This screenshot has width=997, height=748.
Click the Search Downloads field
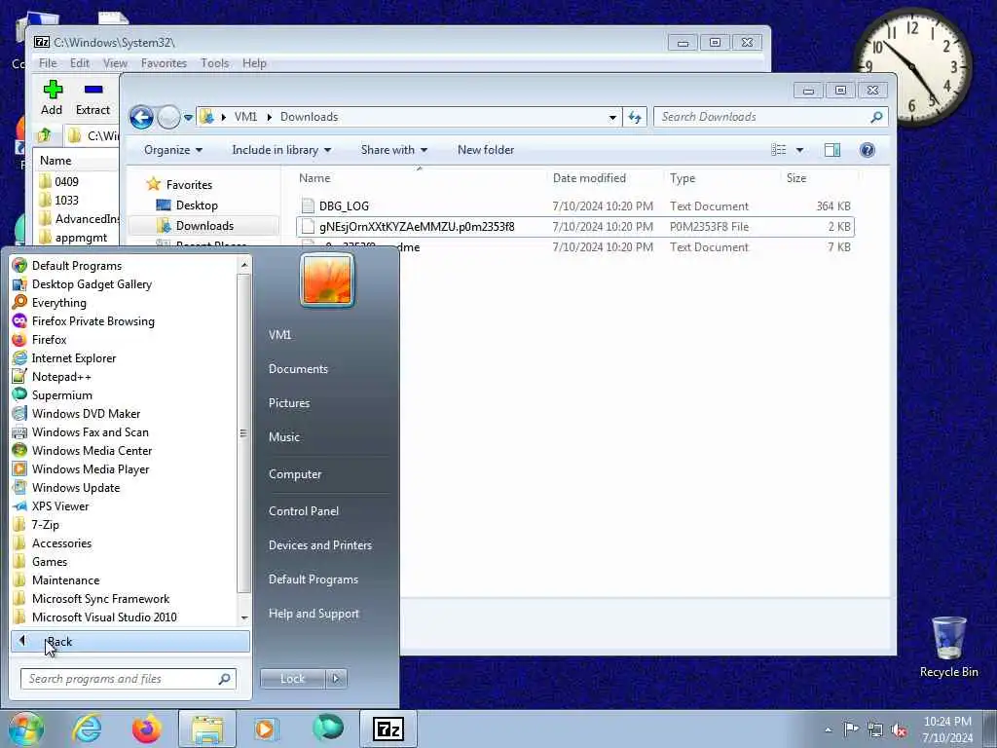(771, 117)
